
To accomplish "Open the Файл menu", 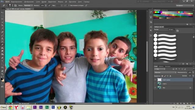I will [7, 2].
